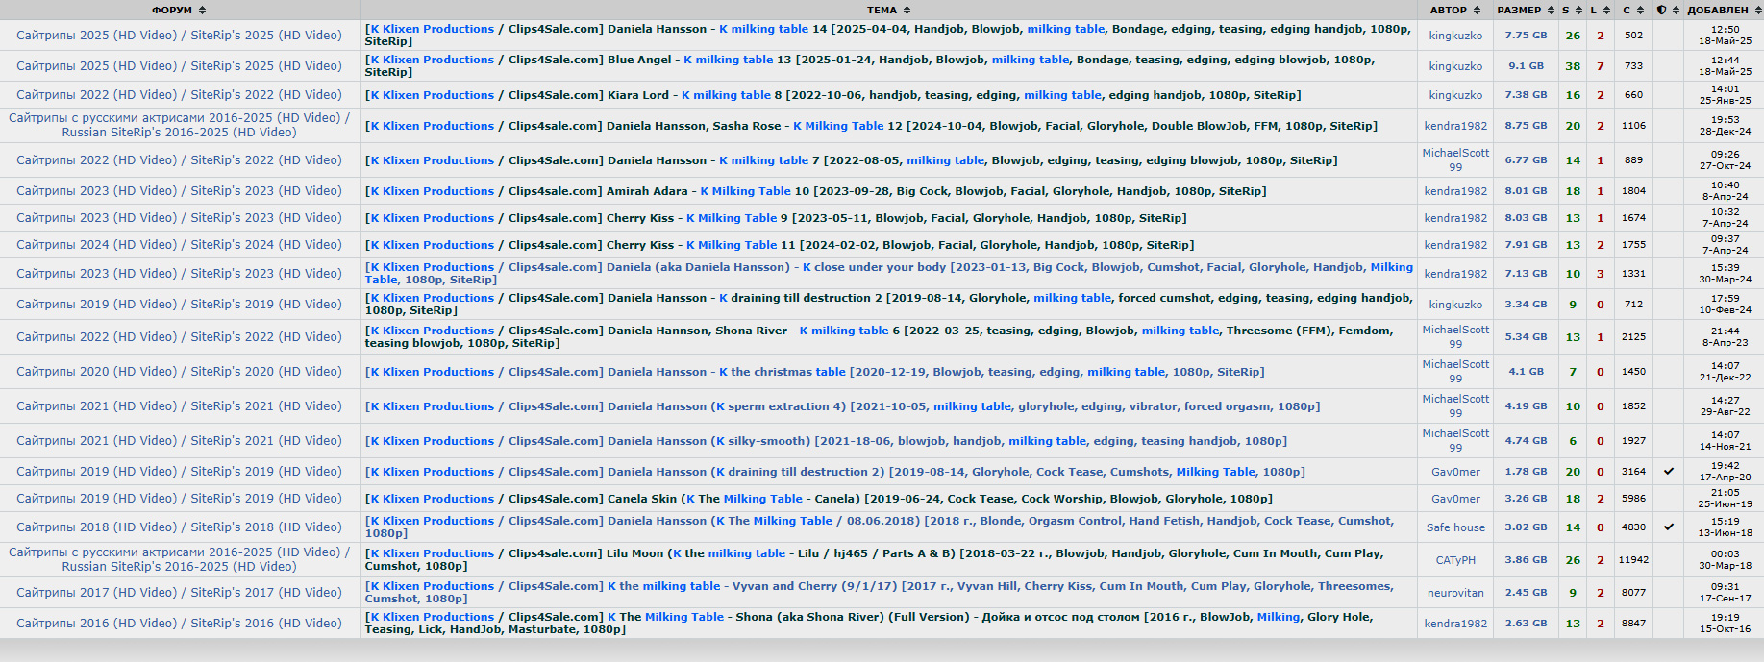Open the Safe house author profile
This screenshot has width=1764, height=662.
coord(1455,527)
